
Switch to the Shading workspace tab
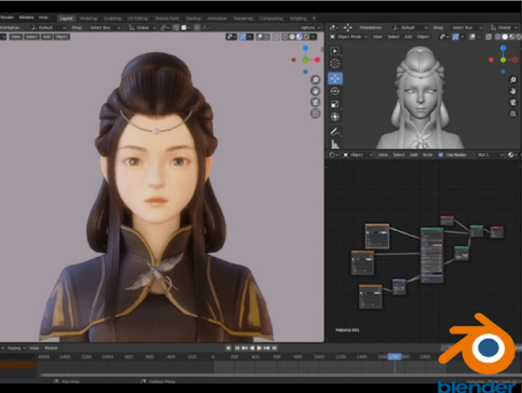point(193,18)
